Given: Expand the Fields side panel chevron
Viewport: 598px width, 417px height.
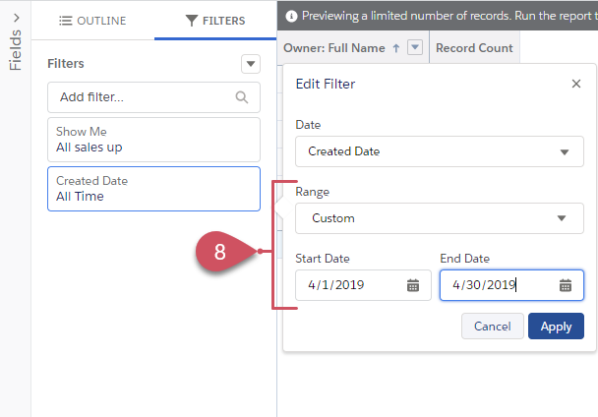Looking at the screenshot, I should point(16,18).
